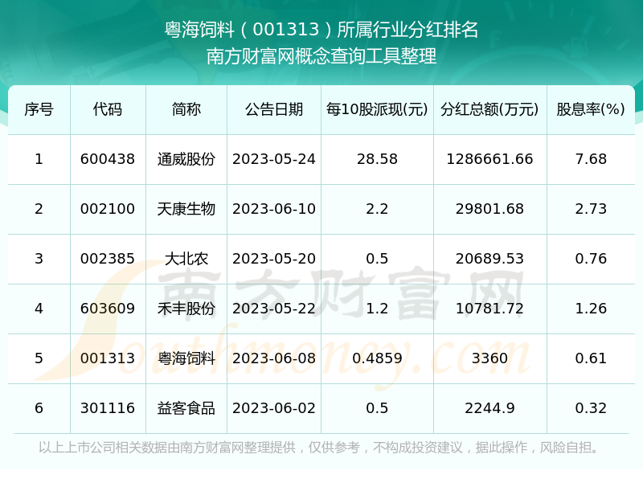Click the 0.5 dividend for 大北农
This screenshot has width=643, height=487.
pyautogui.click(x=377, y=259)
